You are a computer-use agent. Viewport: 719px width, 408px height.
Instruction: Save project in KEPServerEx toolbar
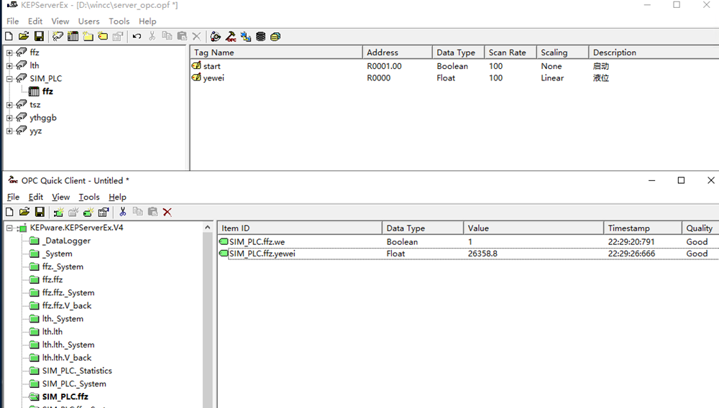pos(39,36)
